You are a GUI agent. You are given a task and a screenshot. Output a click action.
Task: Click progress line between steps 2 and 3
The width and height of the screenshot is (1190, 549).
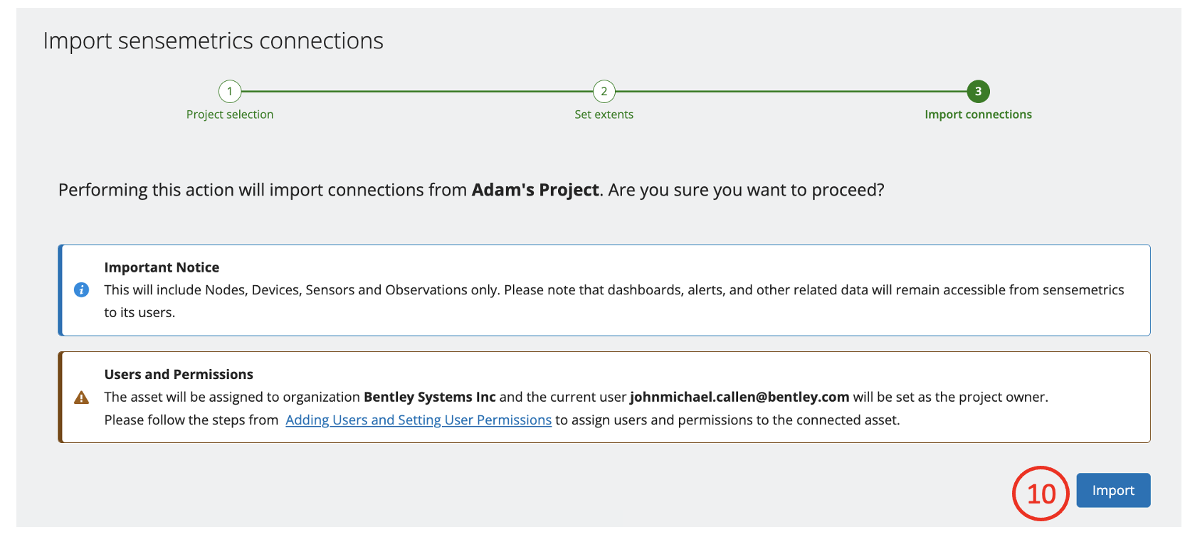click(791, 91)
